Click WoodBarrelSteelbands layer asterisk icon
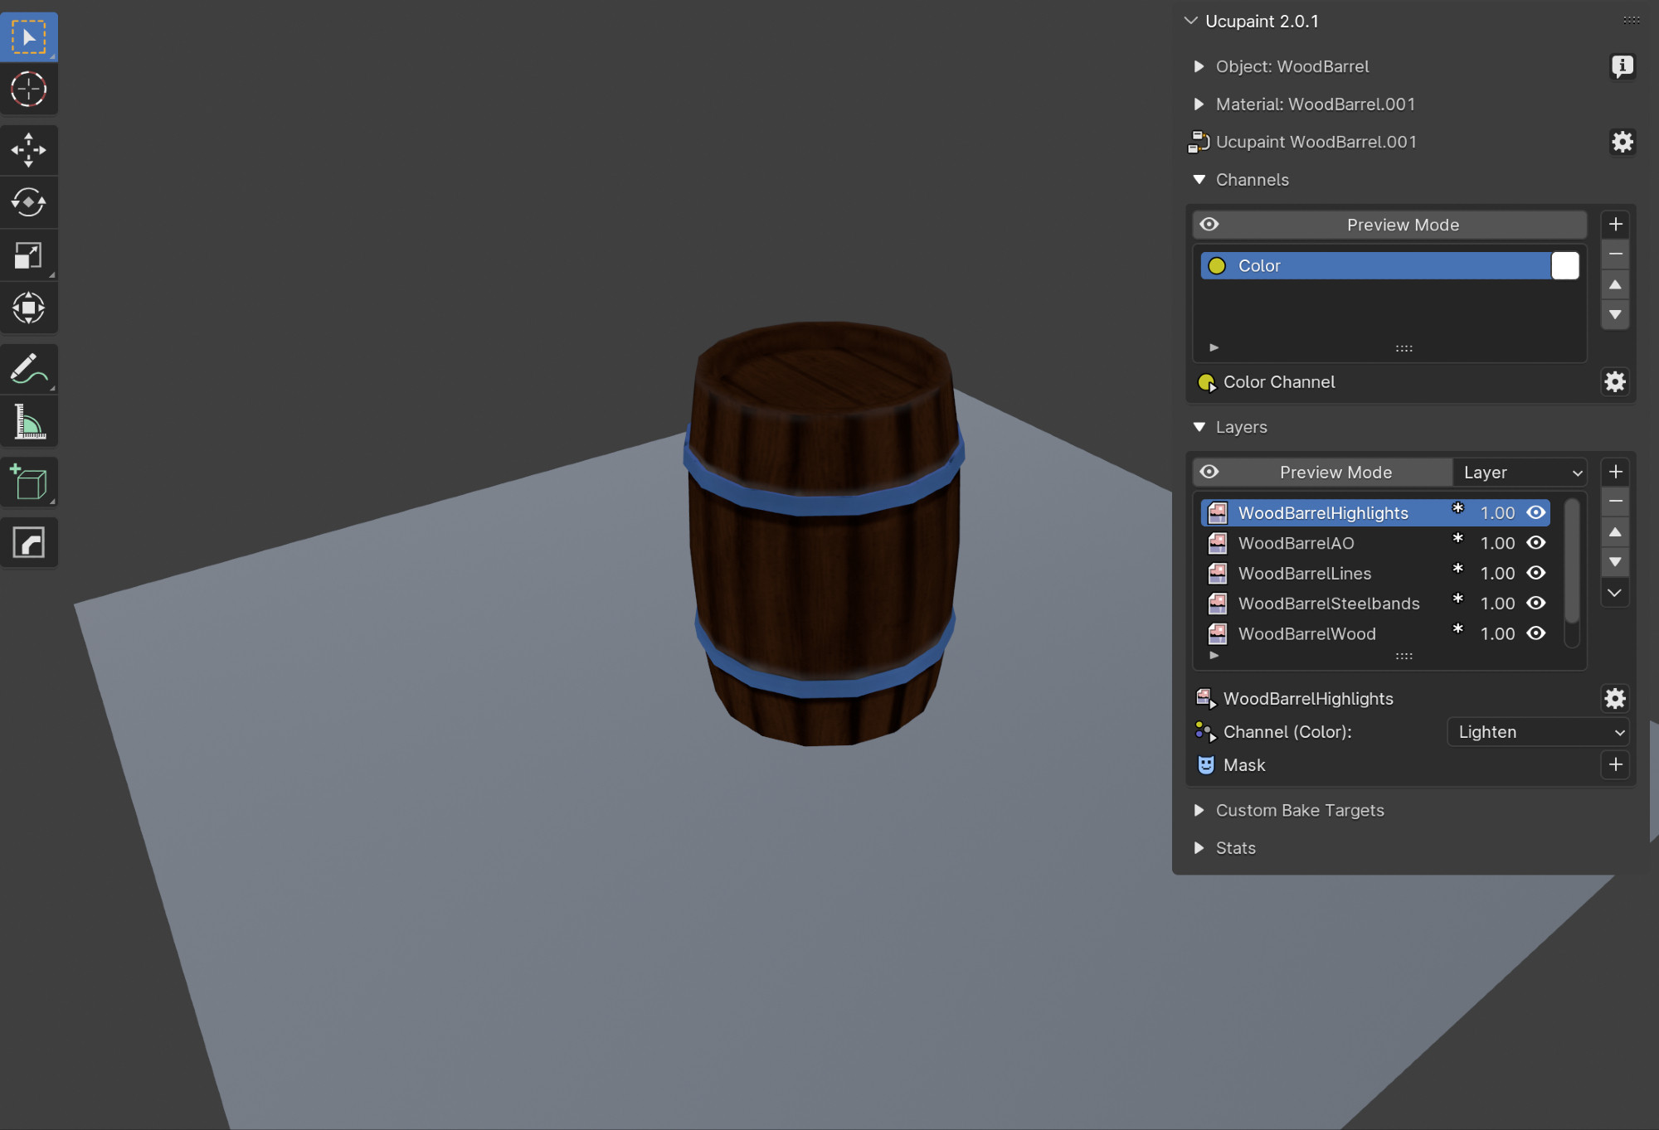The image size is (1659, 1130). point(1457,600)
